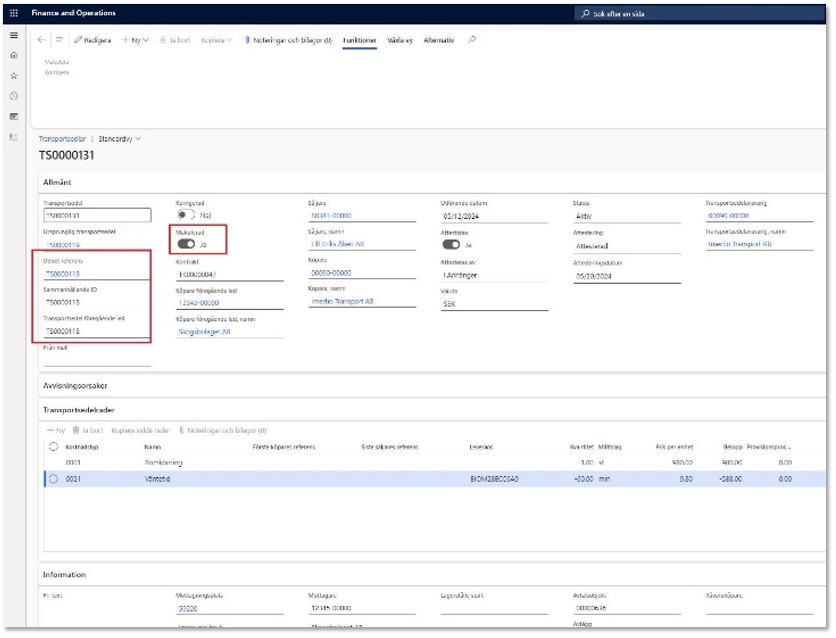
Task: Switch to the Vårda vy tab
Action: click(x=400, y=40)
